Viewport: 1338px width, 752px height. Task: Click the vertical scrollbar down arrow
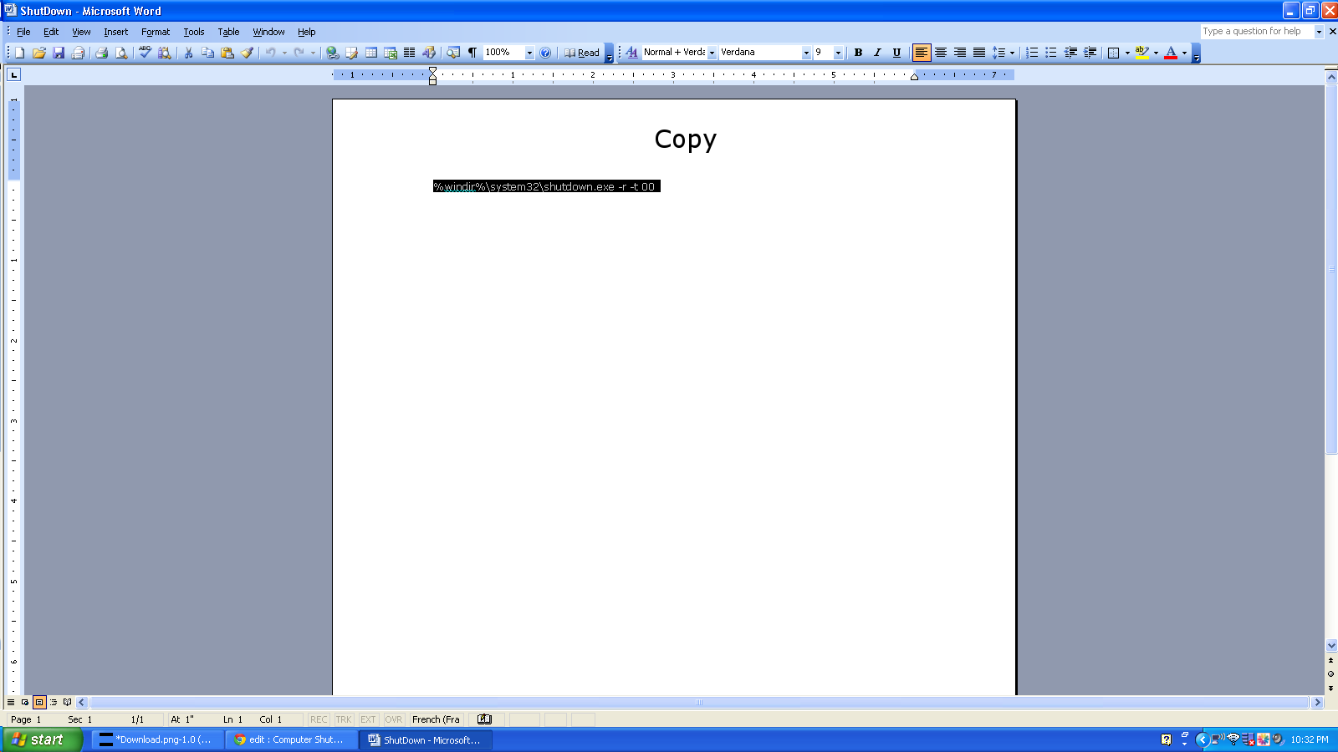(1331, 646)
